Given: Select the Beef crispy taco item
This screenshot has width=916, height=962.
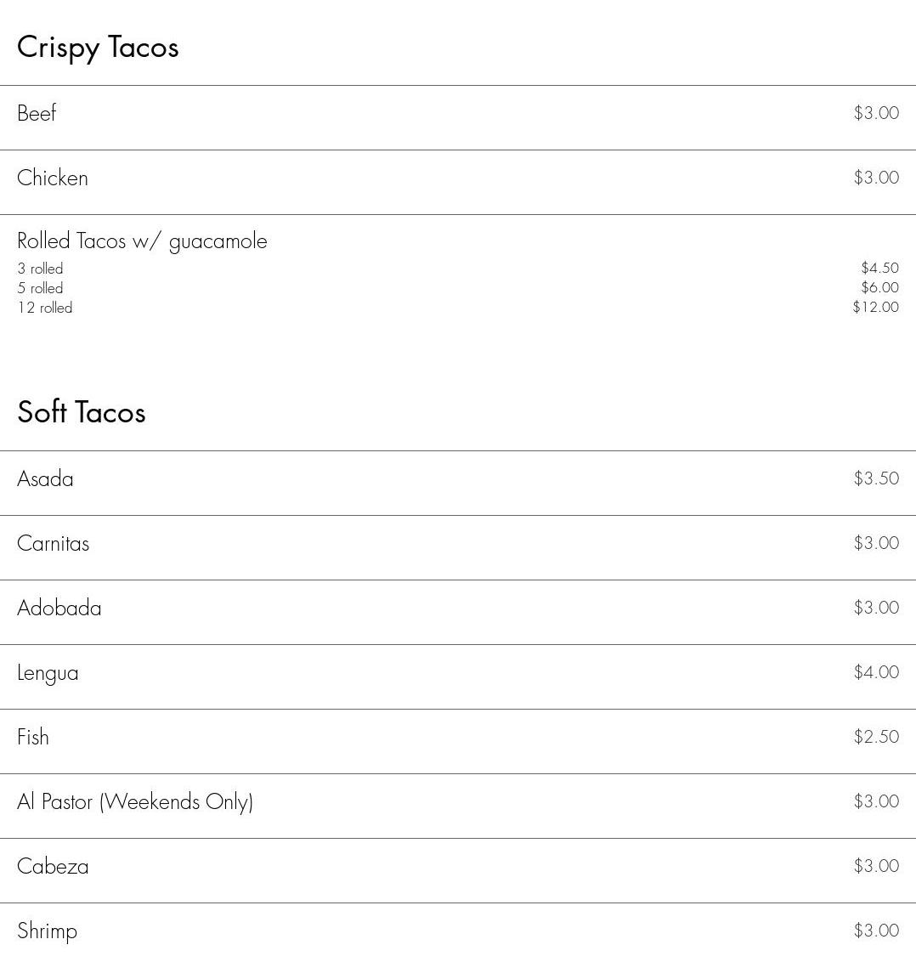Looking at the screenshot, I should click(37, 113).
